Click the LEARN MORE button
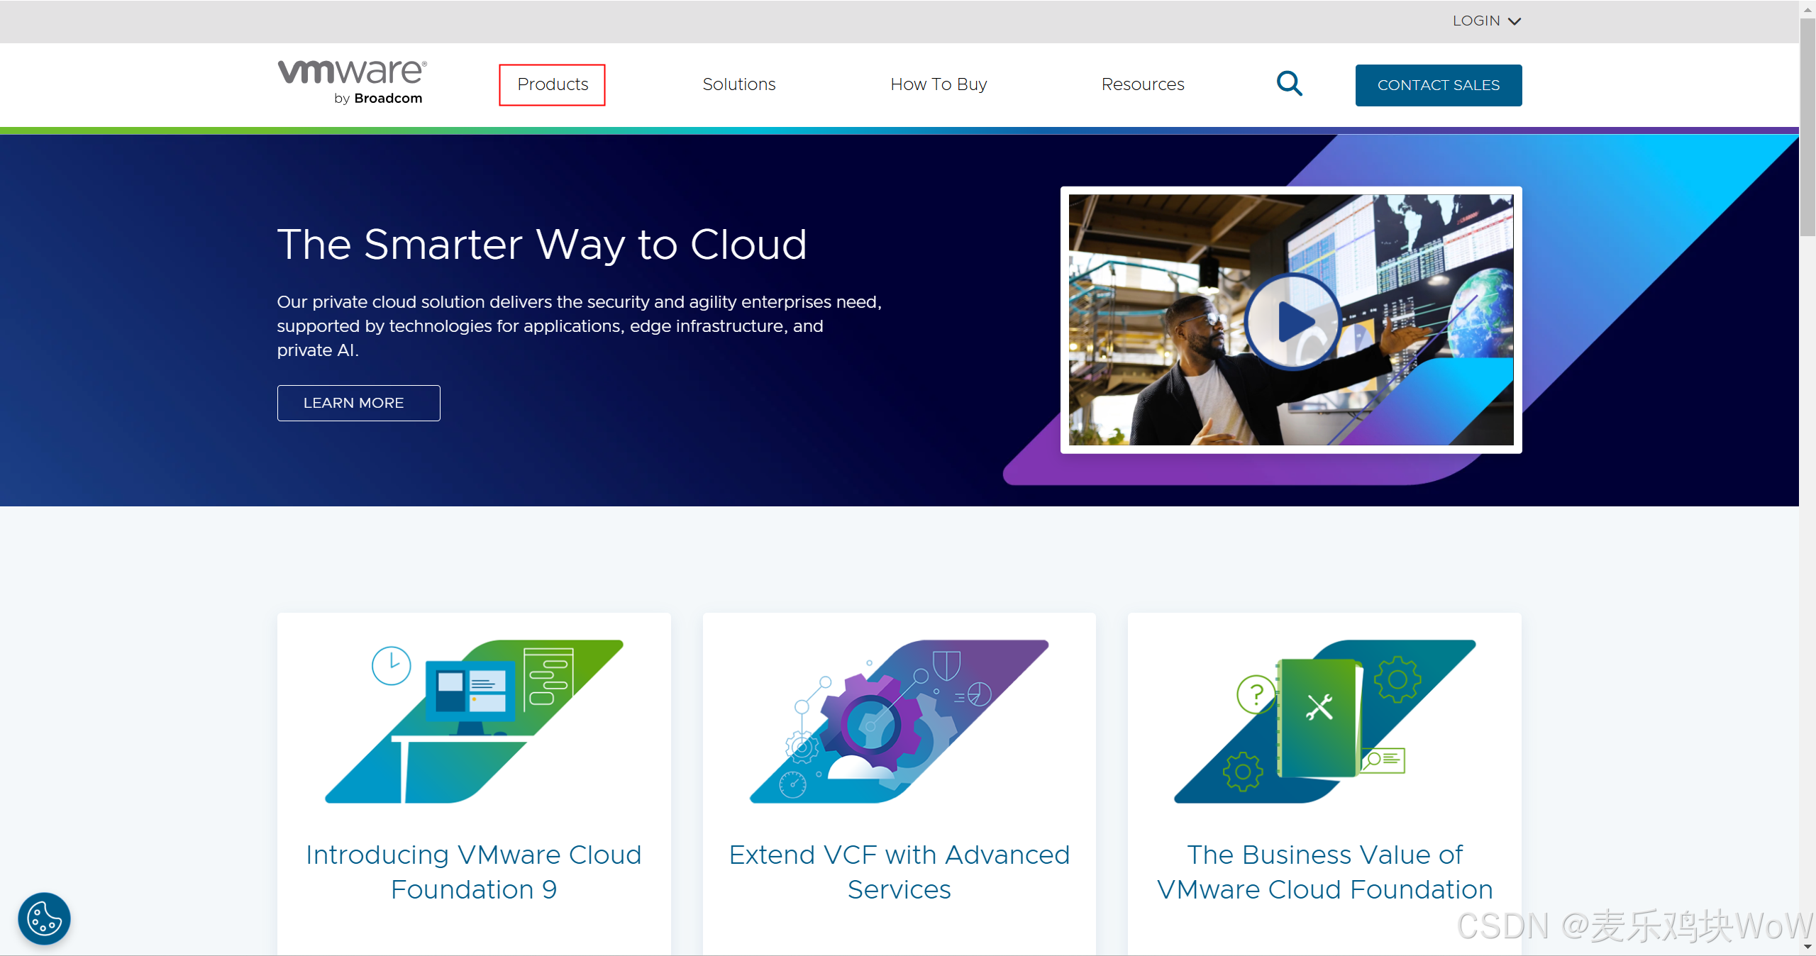1816x956 pixels. click(x=358, y=403)
